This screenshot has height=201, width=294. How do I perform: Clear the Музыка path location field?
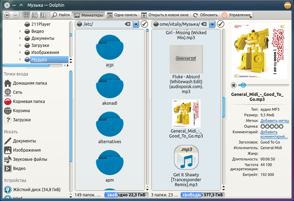pyautogui.click(x=204, y=24)
